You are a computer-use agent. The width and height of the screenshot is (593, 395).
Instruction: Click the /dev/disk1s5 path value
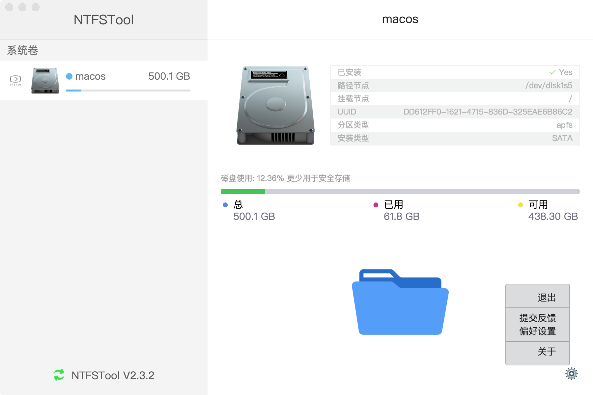(549, 86)
